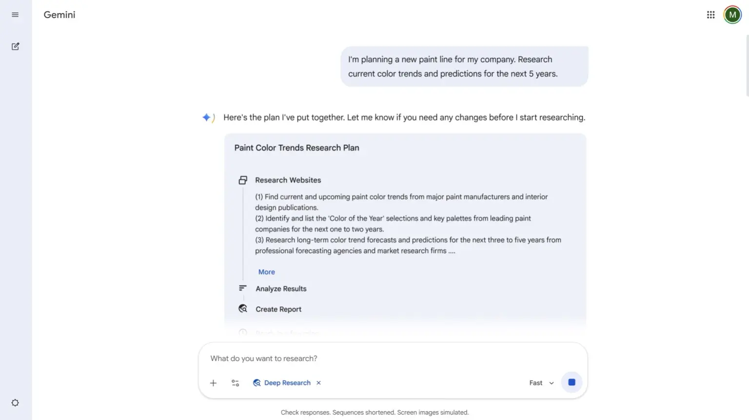
Task: Click the Gemini logo text
Action: click(59, 15)
